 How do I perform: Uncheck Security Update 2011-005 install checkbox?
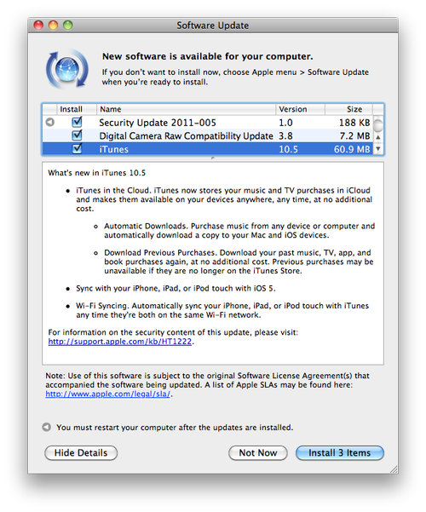pos(77,122)
